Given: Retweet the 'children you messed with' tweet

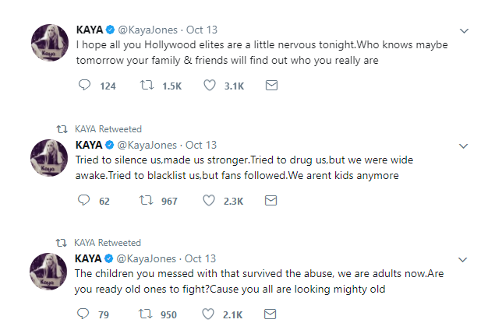Looking at the screenshot, I should tap(146, 314).
